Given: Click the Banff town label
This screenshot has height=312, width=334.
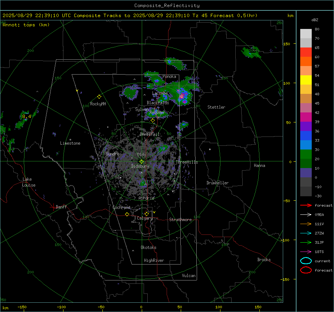Looking at the screenshot, I should (x=61, y=207).
